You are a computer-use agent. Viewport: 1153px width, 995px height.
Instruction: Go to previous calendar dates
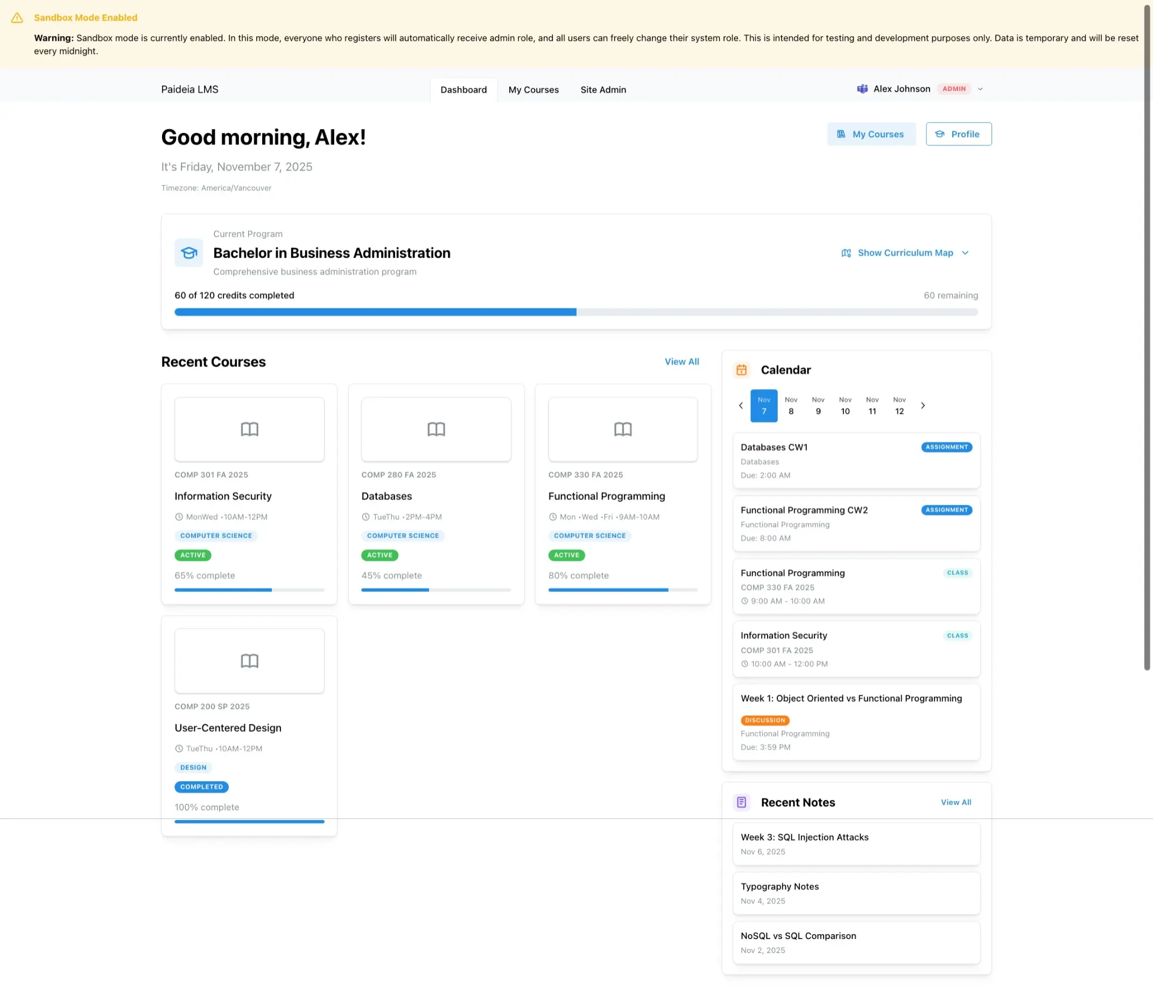pos(741,405)
